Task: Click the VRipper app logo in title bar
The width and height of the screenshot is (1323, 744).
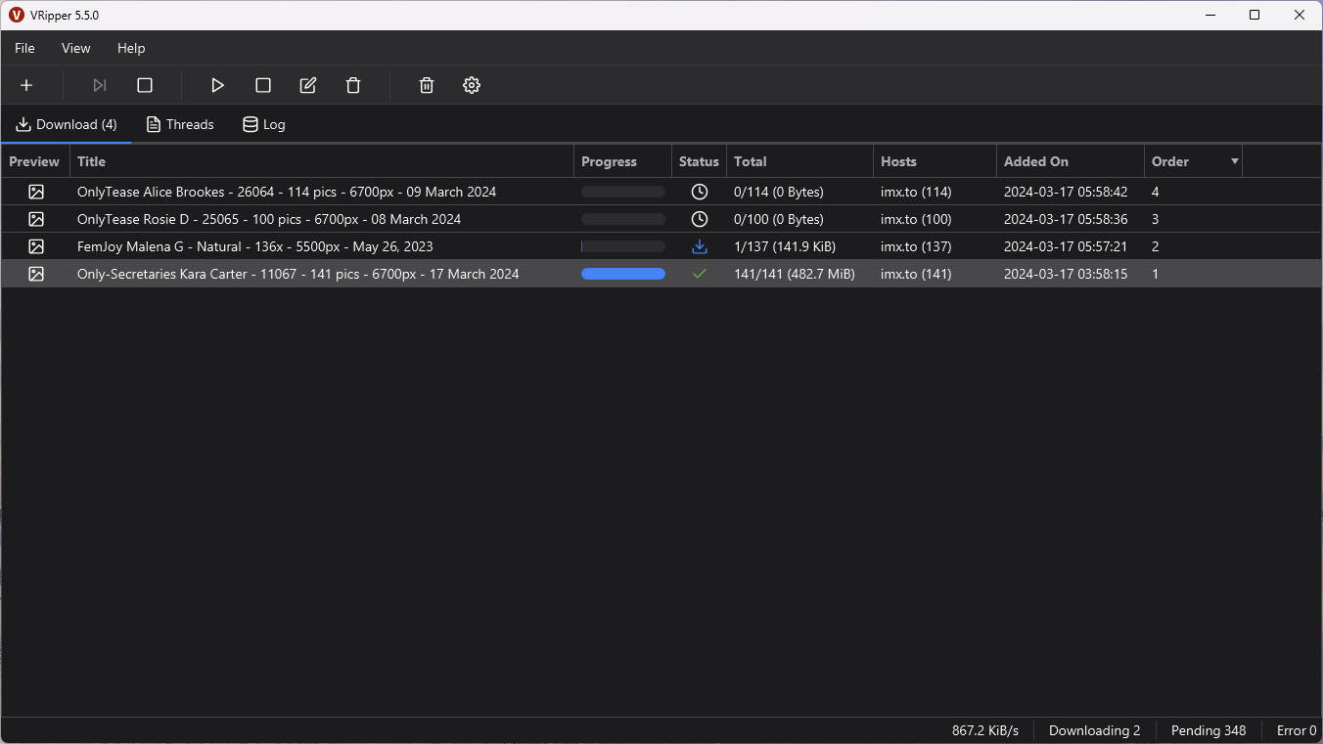Action: click(16, 15)
